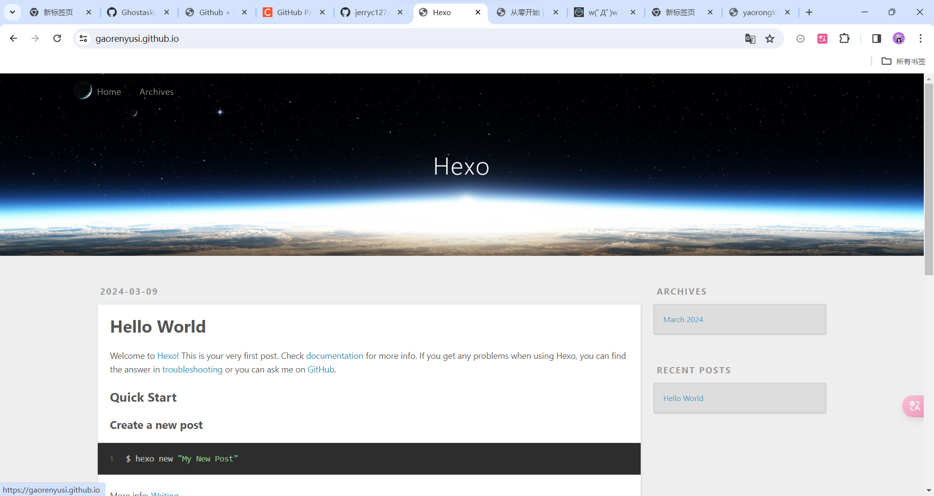The image size is (934, 496).
Task: Click the ARCHIVES sidebar heading
Action: [x=682, y=291]
